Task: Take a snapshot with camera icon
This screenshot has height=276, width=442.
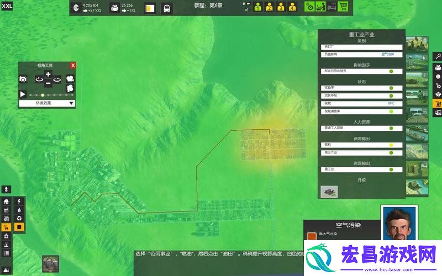Action: click(23, 79)
